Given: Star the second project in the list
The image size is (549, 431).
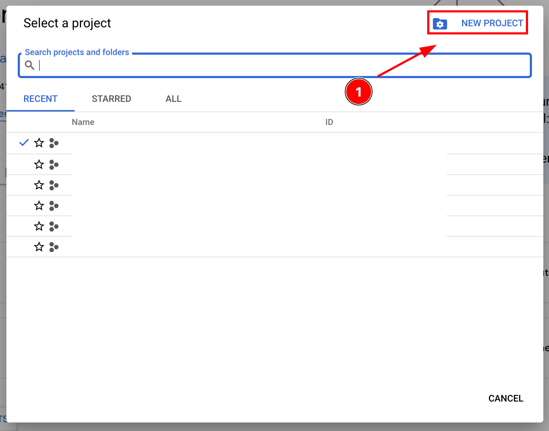Looking at the screenshot, I should tap(39, 164).
